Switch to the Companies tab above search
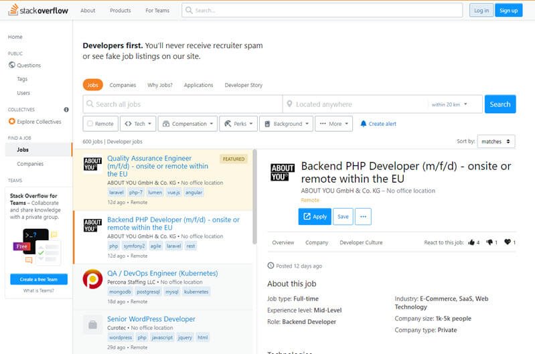The height and width of the screenshot is (354, 535). tap(123, 85)
